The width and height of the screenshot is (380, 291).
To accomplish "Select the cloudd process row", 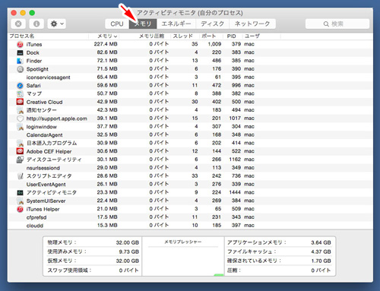I will click(x=190, y=226).
